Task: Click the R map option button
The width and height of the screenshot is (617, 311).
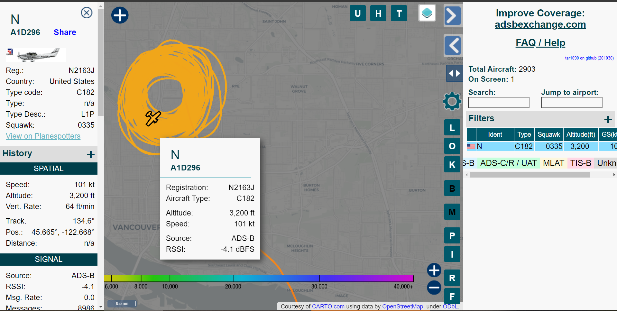Action: (x=452, y=278)
